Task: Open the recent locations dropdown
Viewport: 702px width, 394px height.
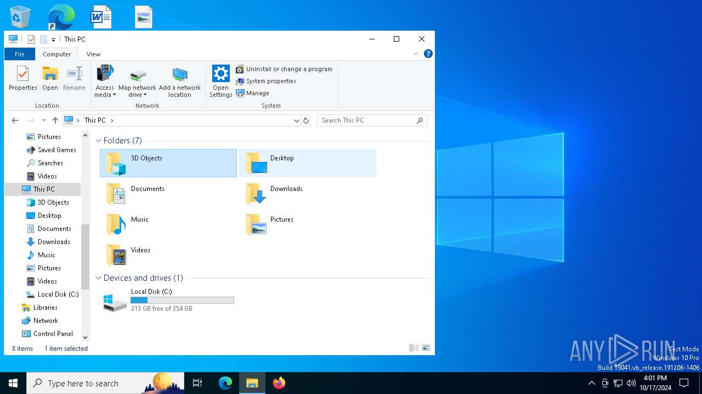Action: (44, 120)
